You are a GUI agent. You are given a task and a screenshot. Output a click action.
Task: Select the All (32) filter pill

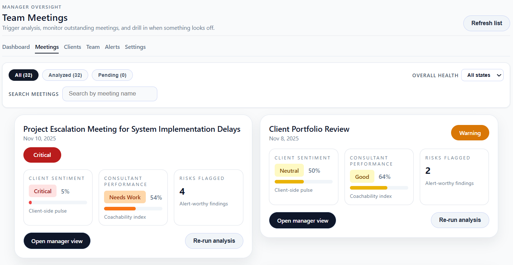[23, 75]
